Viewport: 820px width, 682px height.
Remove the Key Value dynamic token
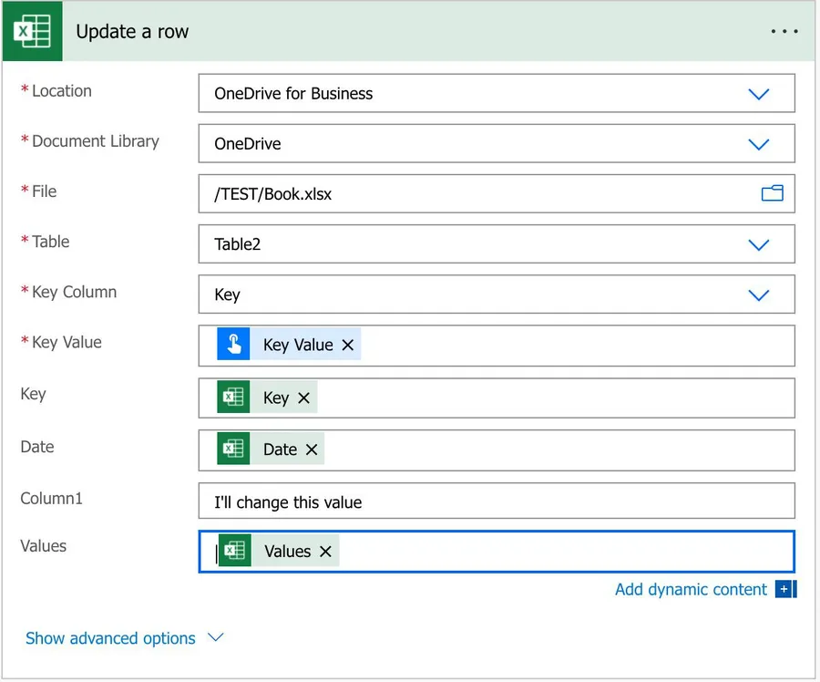347,345
